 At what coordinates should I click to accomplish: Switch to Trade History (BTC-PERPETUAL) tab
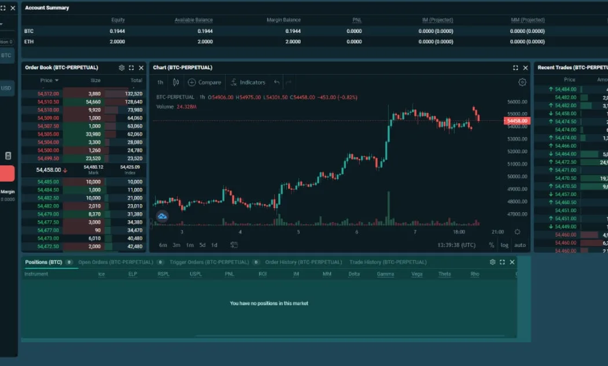388,262
